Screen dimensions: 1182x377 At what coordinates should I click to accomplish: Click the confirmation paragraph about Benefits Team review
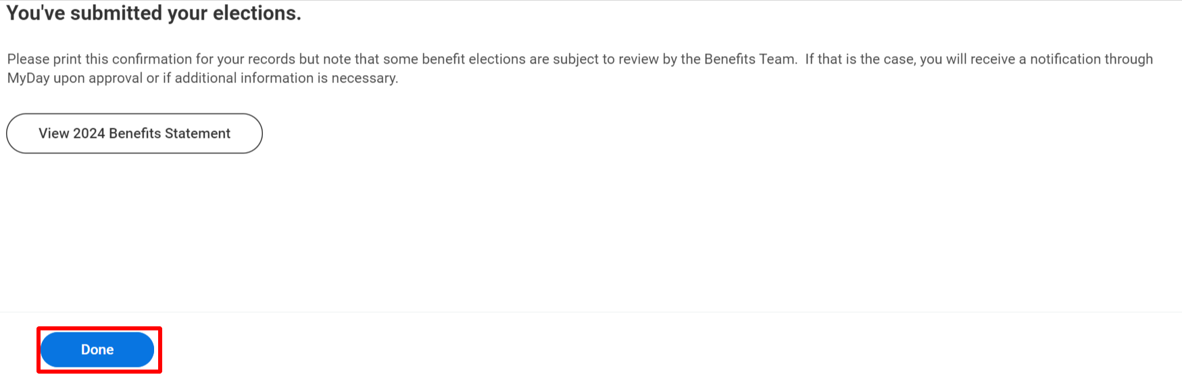click(x=580, y=68)
